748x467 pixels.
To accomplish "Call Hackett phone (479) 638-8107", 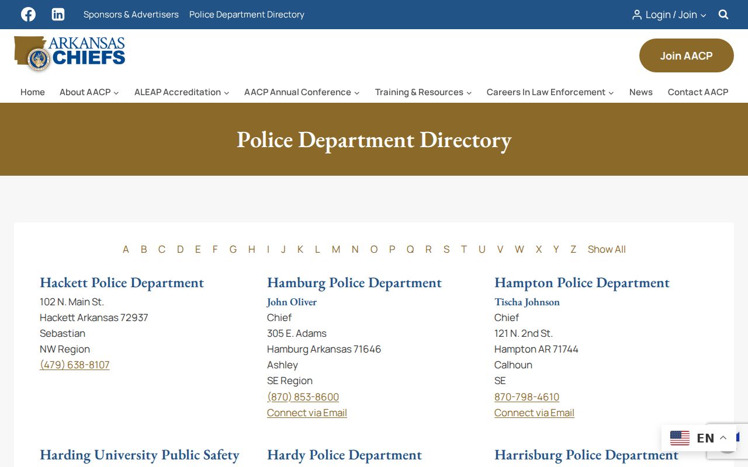I will [75, 365].
